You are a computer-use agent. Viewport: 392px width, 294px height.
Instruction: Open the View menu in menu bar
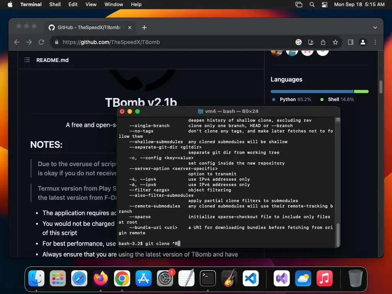pos(91,4)
